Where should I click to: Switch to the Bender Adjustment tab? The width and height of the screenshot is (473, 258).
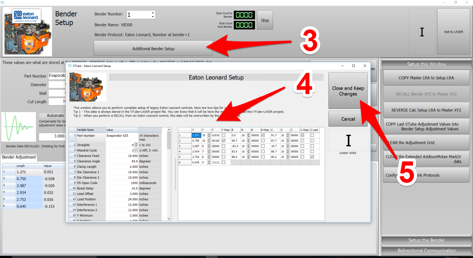coord(19,157)
